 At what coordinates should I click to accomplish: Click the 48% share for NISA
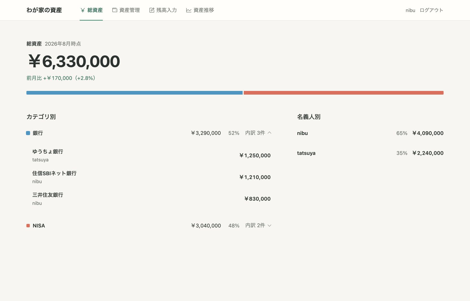tap(234, 226)
